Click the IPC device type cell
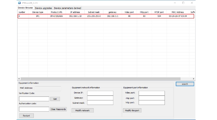Screen dimensions: 217x120 [38, 16]
